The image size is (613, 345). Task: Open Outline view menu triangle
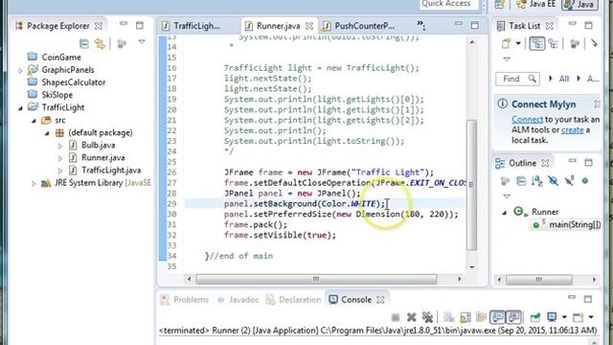(x=507, y=195)
